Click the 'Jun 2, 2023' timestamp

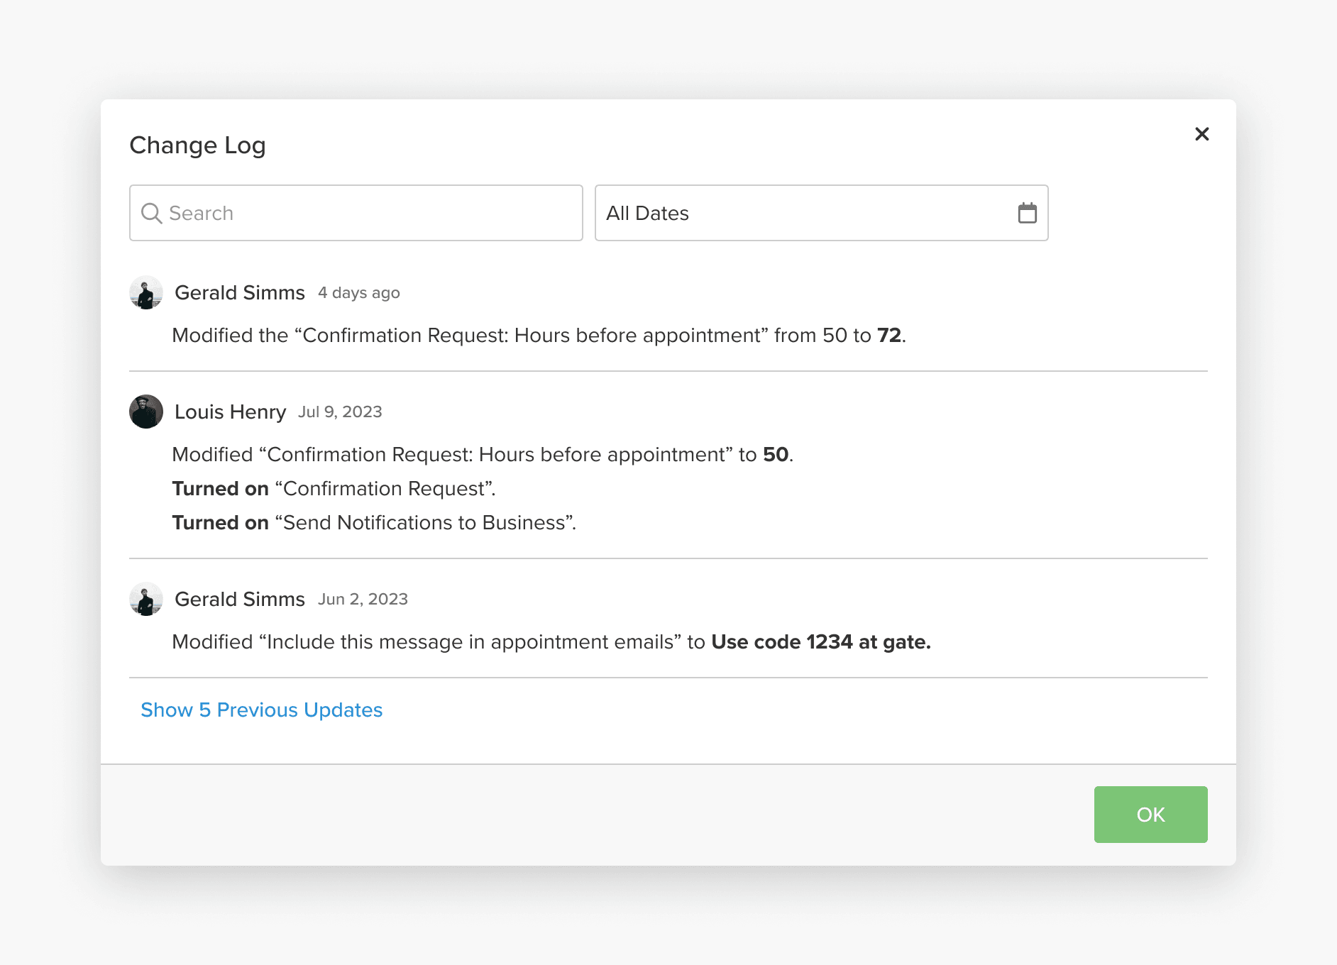pyautogui.click(x=362, y=599)
